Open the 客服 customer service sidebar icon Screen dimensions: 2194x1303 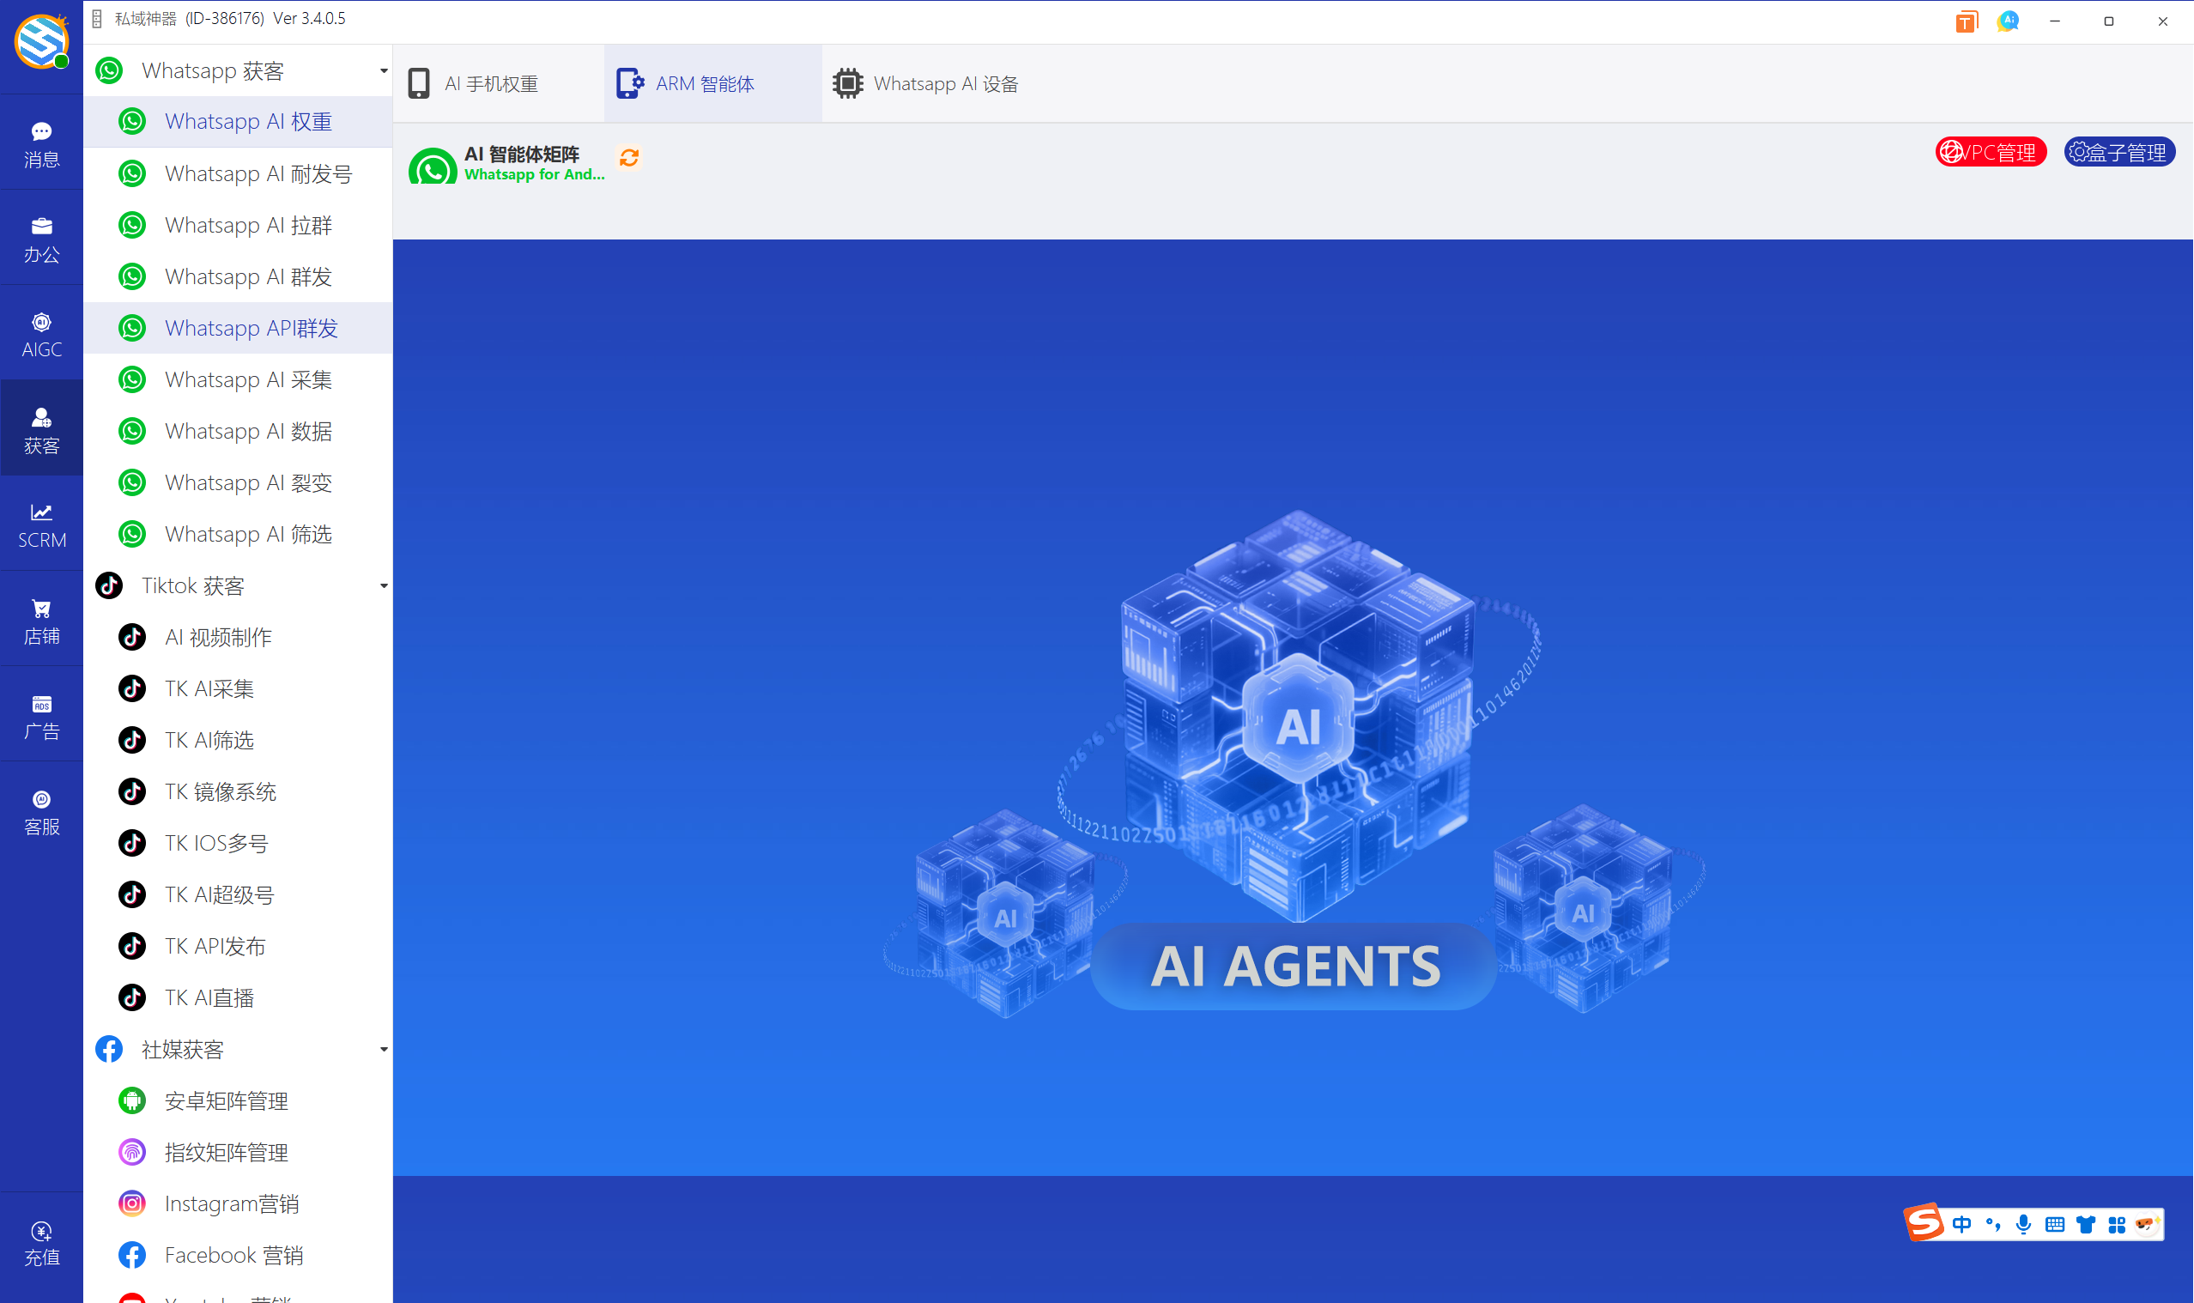41,811
